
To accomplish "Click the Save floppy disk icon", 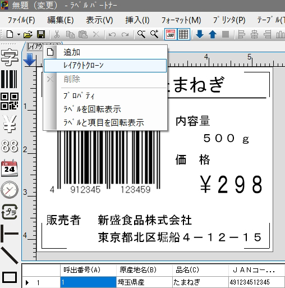I will click(41, 34).
